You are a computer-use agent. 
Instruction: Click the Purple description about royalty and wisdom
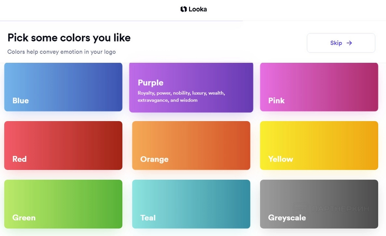click(x=181, y=97)
